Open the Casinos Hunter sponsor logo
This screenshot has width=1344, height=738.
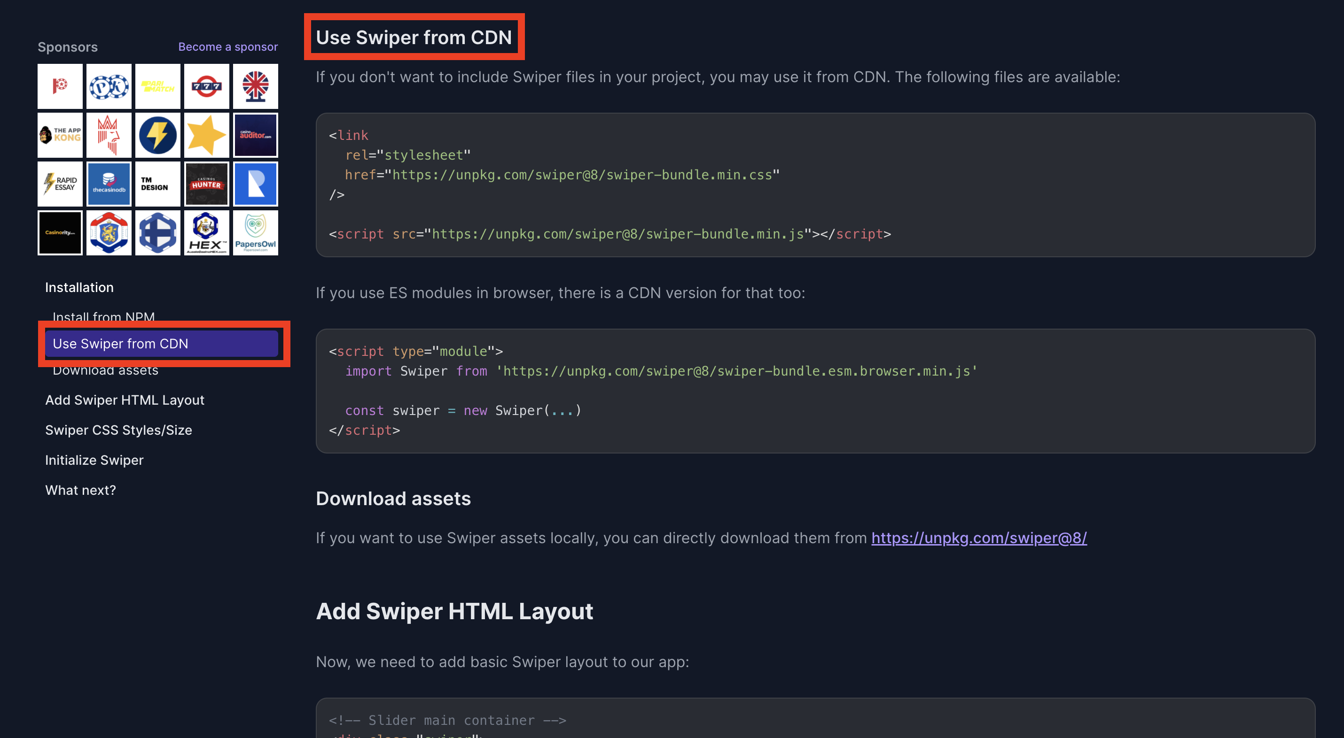point(207,184)
